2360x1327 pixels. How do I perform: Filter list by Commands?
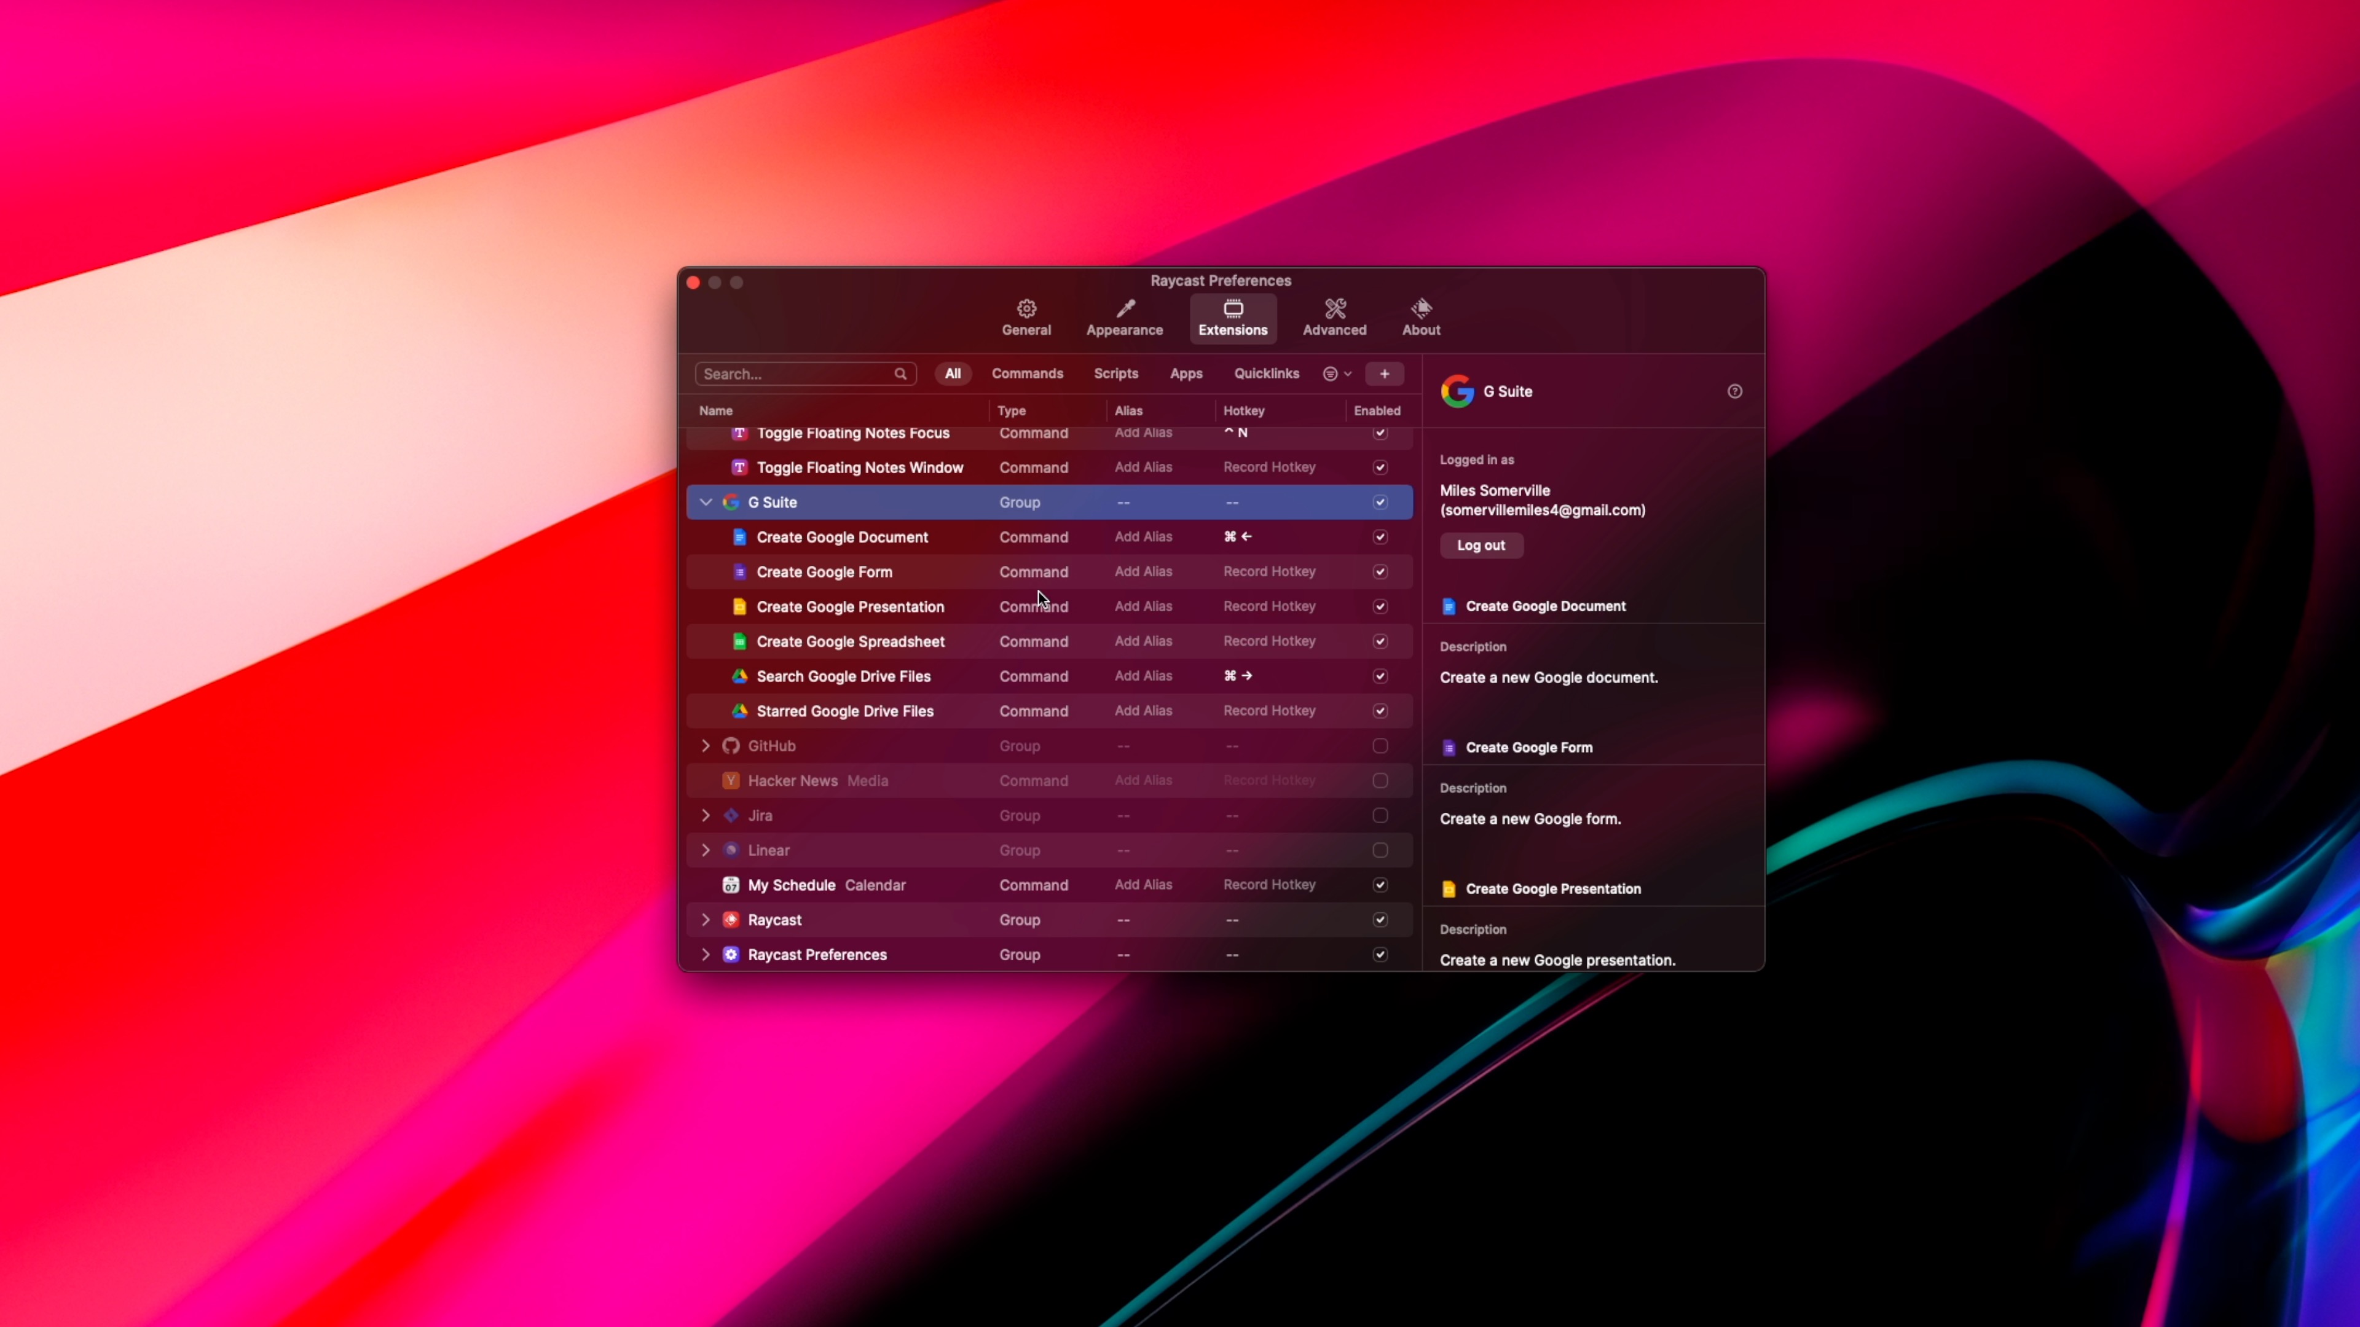pos(1027,374)
